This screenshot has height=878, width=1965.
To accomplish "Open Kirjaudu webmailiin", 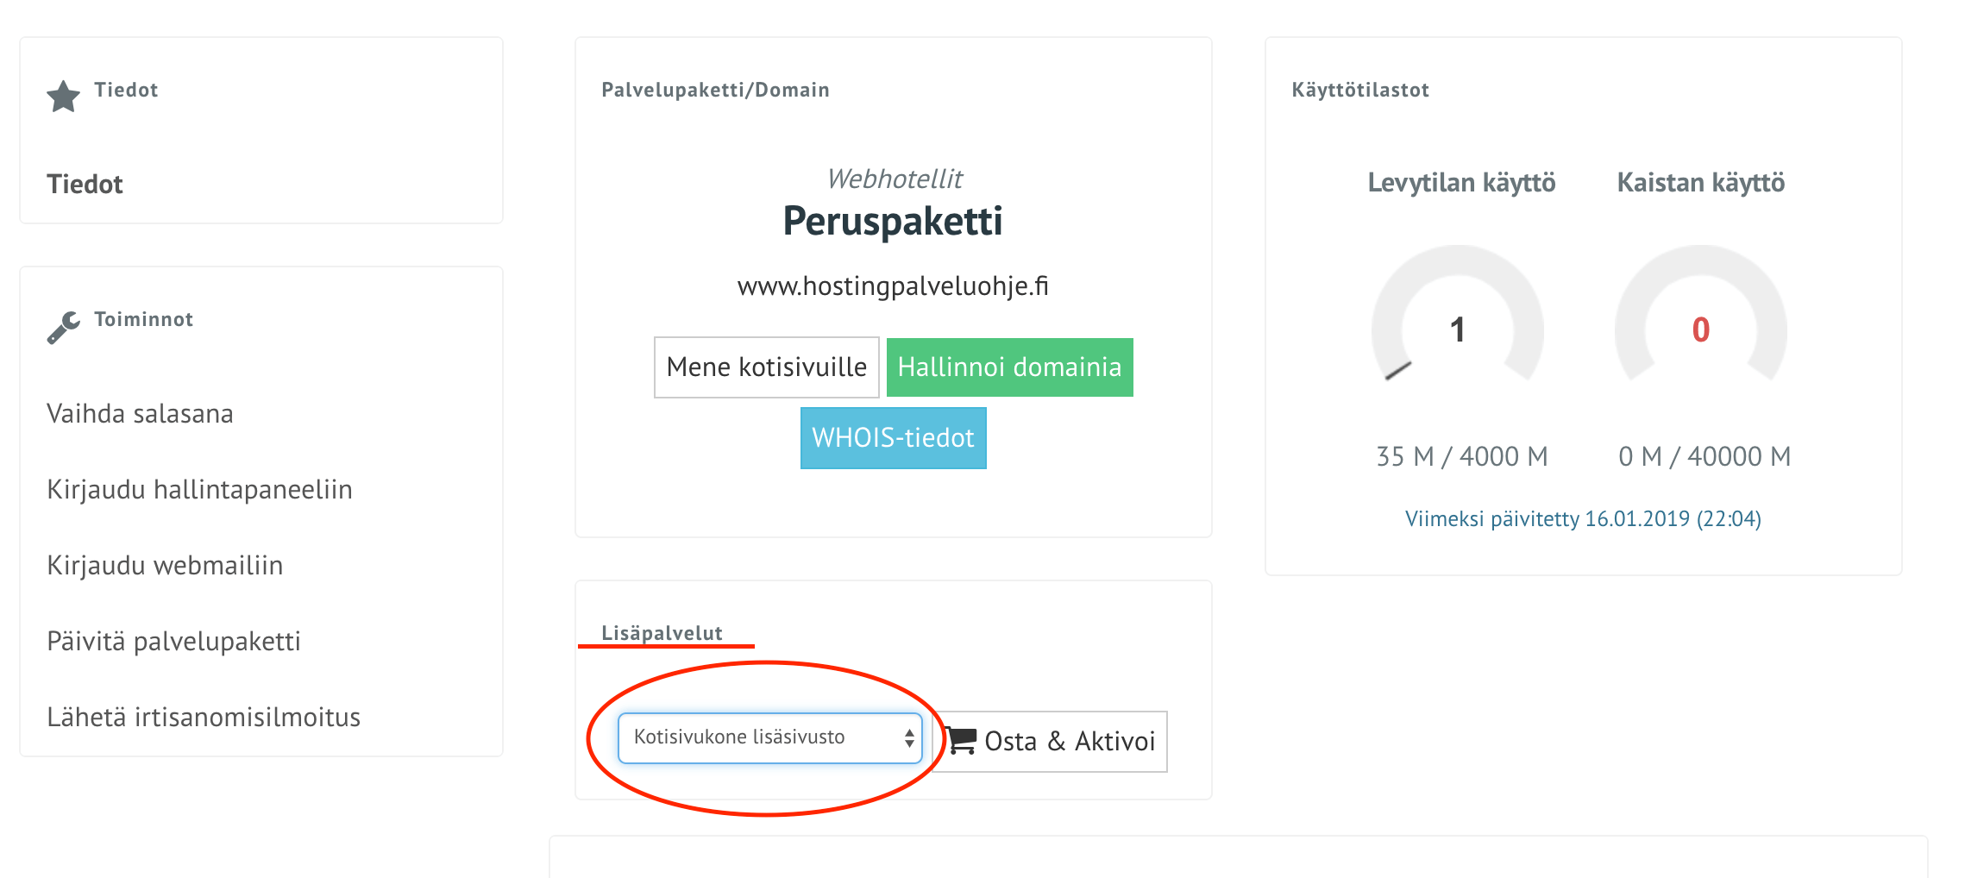I will coord(165,566).
